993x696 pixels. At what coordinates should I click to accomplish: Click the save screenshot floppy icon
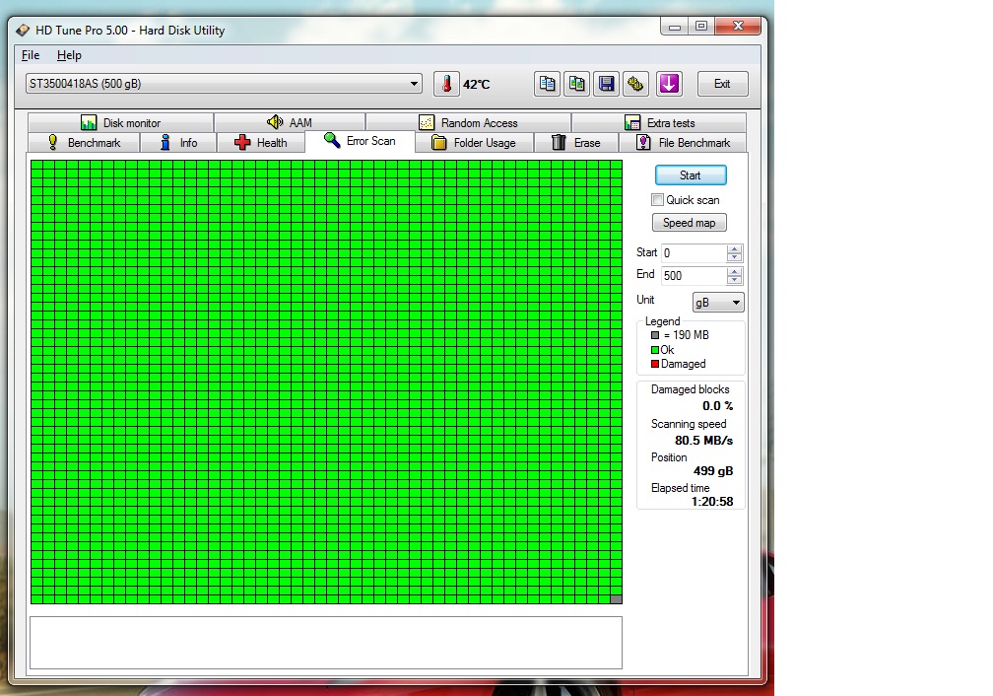click(606, 84)
